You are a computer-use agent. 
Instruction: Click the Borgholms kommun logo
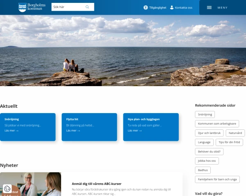tap(32, 7)
